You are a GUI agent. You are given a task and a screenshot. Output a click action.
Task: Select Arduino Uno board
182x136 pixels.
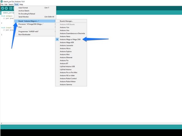coord(71,30)
